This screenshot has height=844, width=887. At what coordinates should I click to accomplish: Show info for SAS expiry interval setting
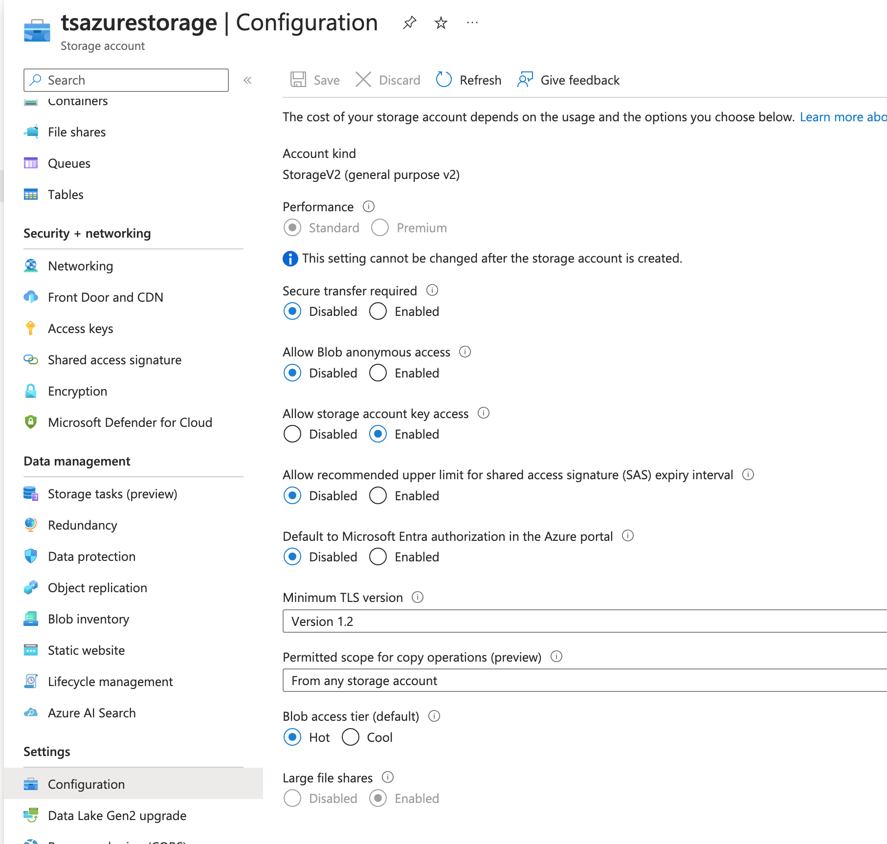(748, 474)
